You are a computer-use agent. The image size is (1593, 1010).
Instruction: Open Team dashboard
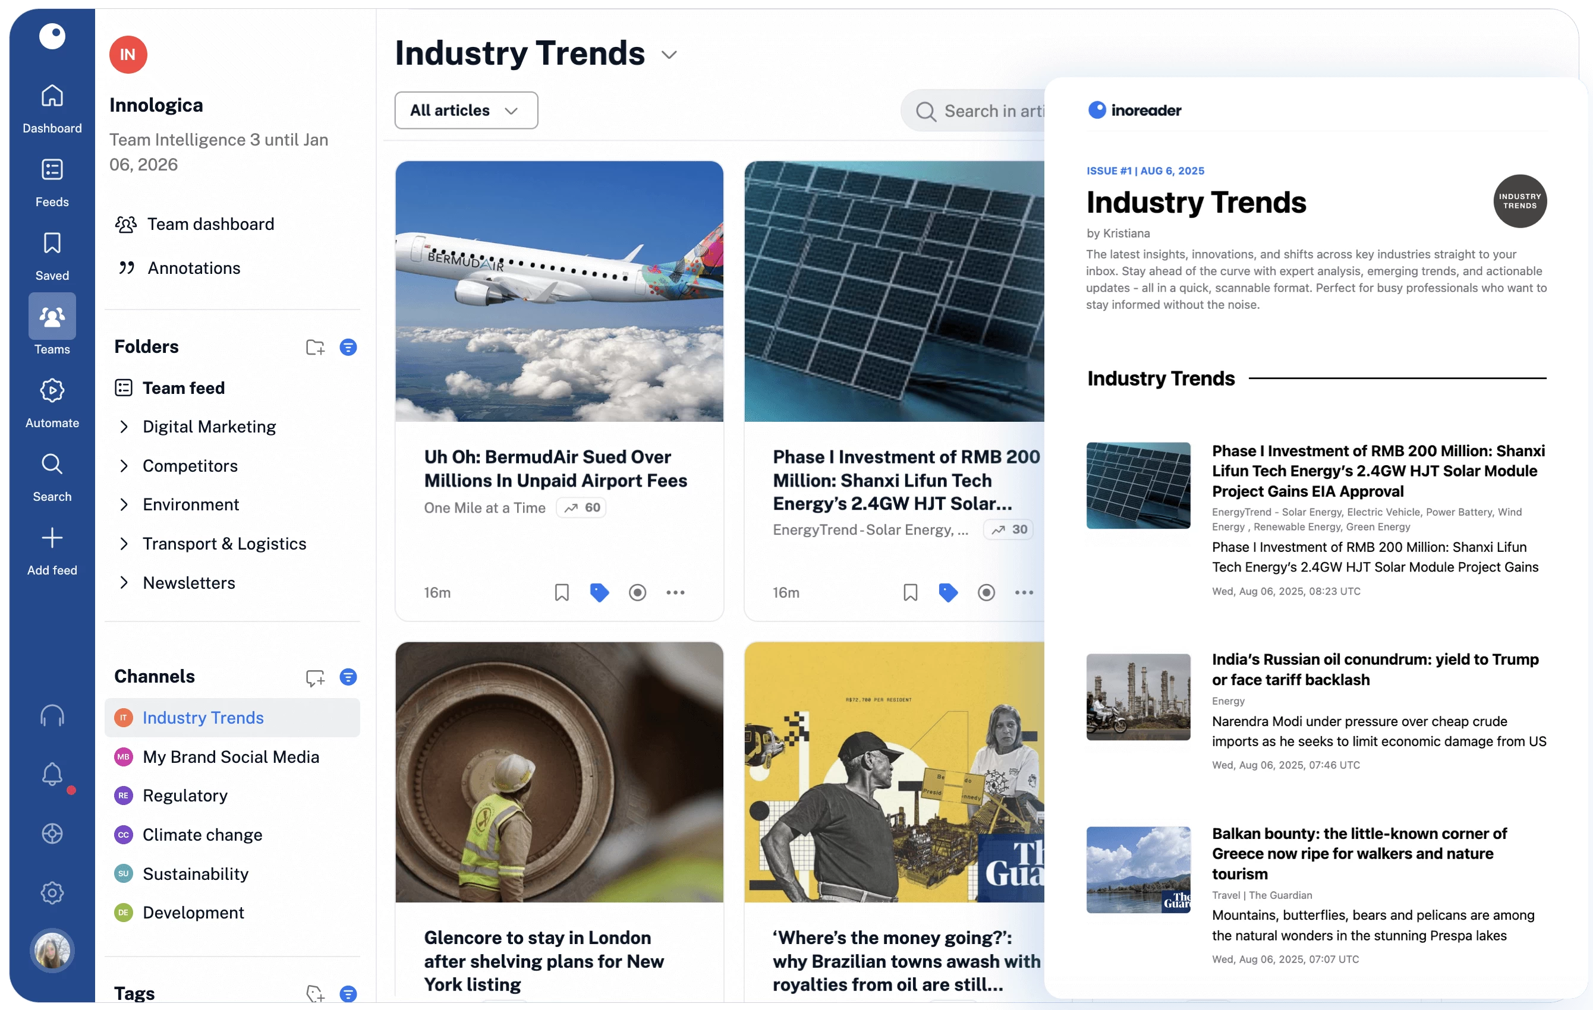(x=194, y=224)
